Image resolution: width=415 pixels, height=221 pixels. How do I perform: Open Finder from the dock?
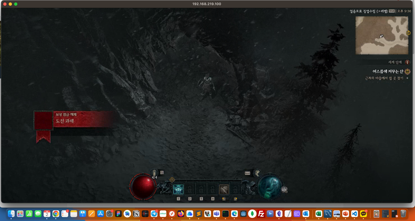coord(11,214)
